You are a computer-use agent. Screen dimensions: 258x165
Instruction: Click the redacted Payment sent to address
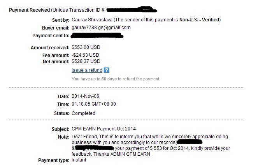[x=97, y=35]
